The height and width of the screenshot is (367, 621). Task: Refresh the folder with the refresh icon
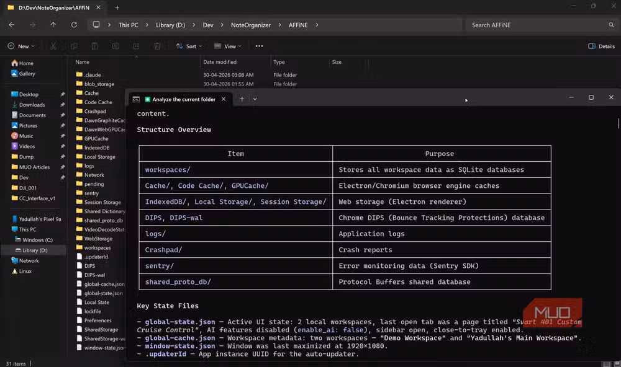pyautogui.click(x=74, y=25)
